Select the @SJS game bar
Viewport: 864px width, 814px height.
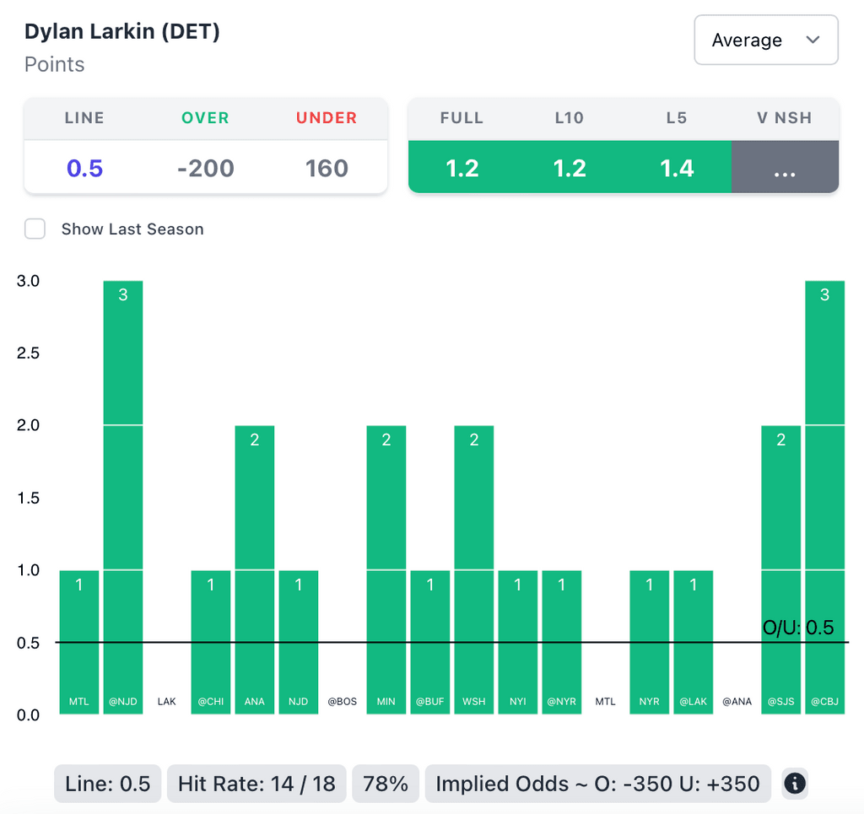(x=780, y=569)
